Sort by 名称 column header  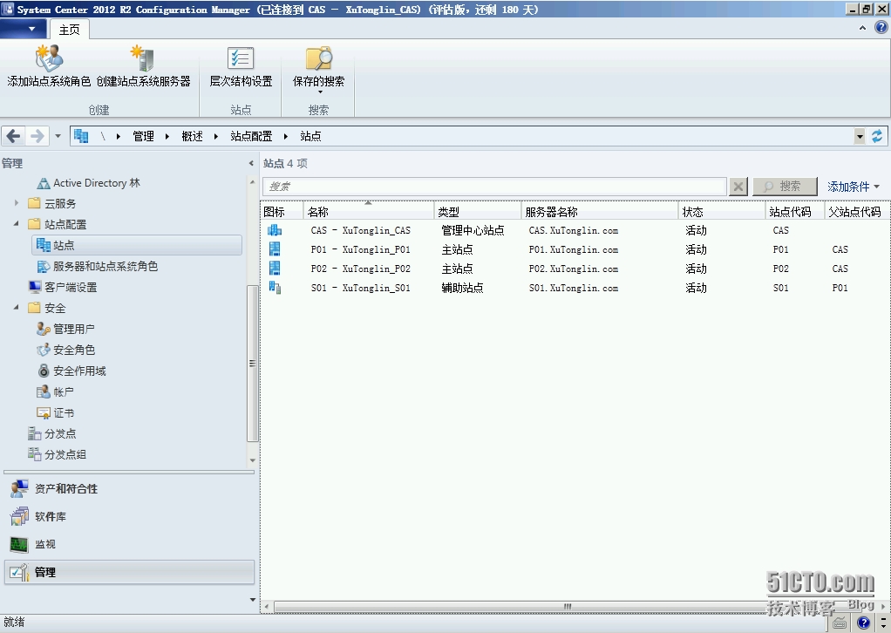coord(369,211)
